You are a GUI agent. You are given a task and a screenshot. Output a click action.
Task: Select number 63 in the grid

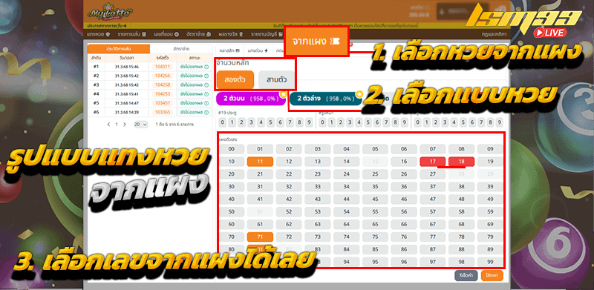318,225
